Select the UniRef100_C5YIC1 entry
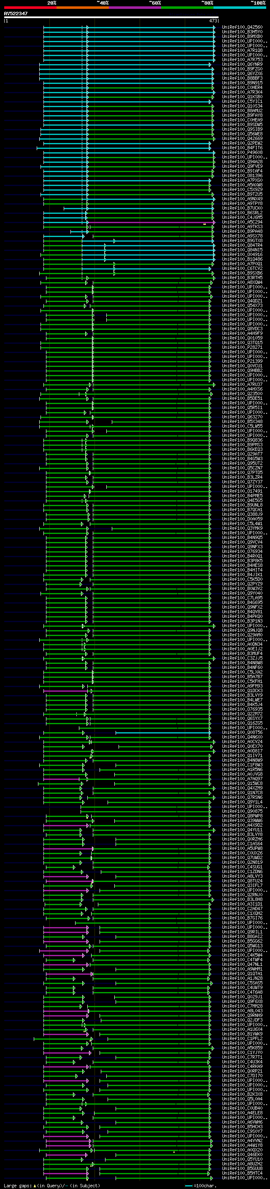 click(242, 102)
